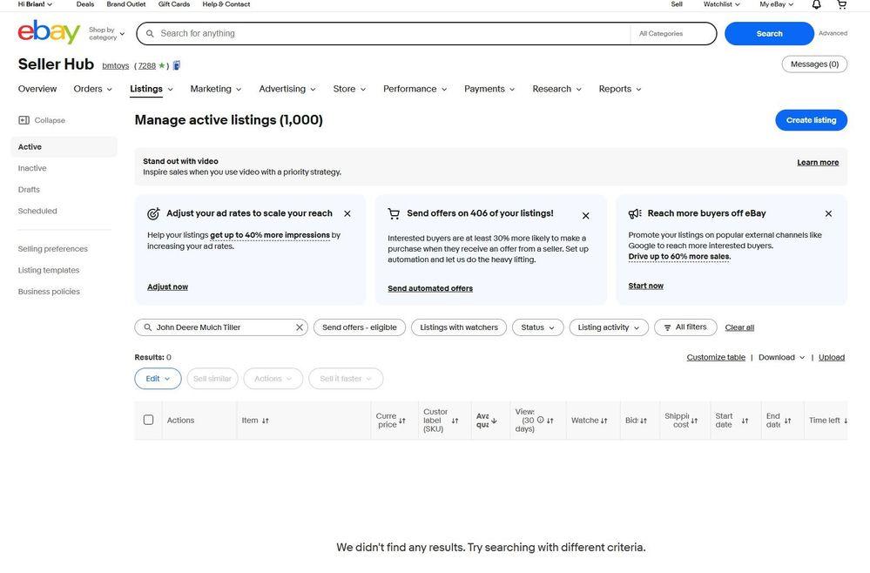Image resolution: width=870 pixels, height=573 pixels.
Task: Sort by End date column
Action: pos(788,421)
